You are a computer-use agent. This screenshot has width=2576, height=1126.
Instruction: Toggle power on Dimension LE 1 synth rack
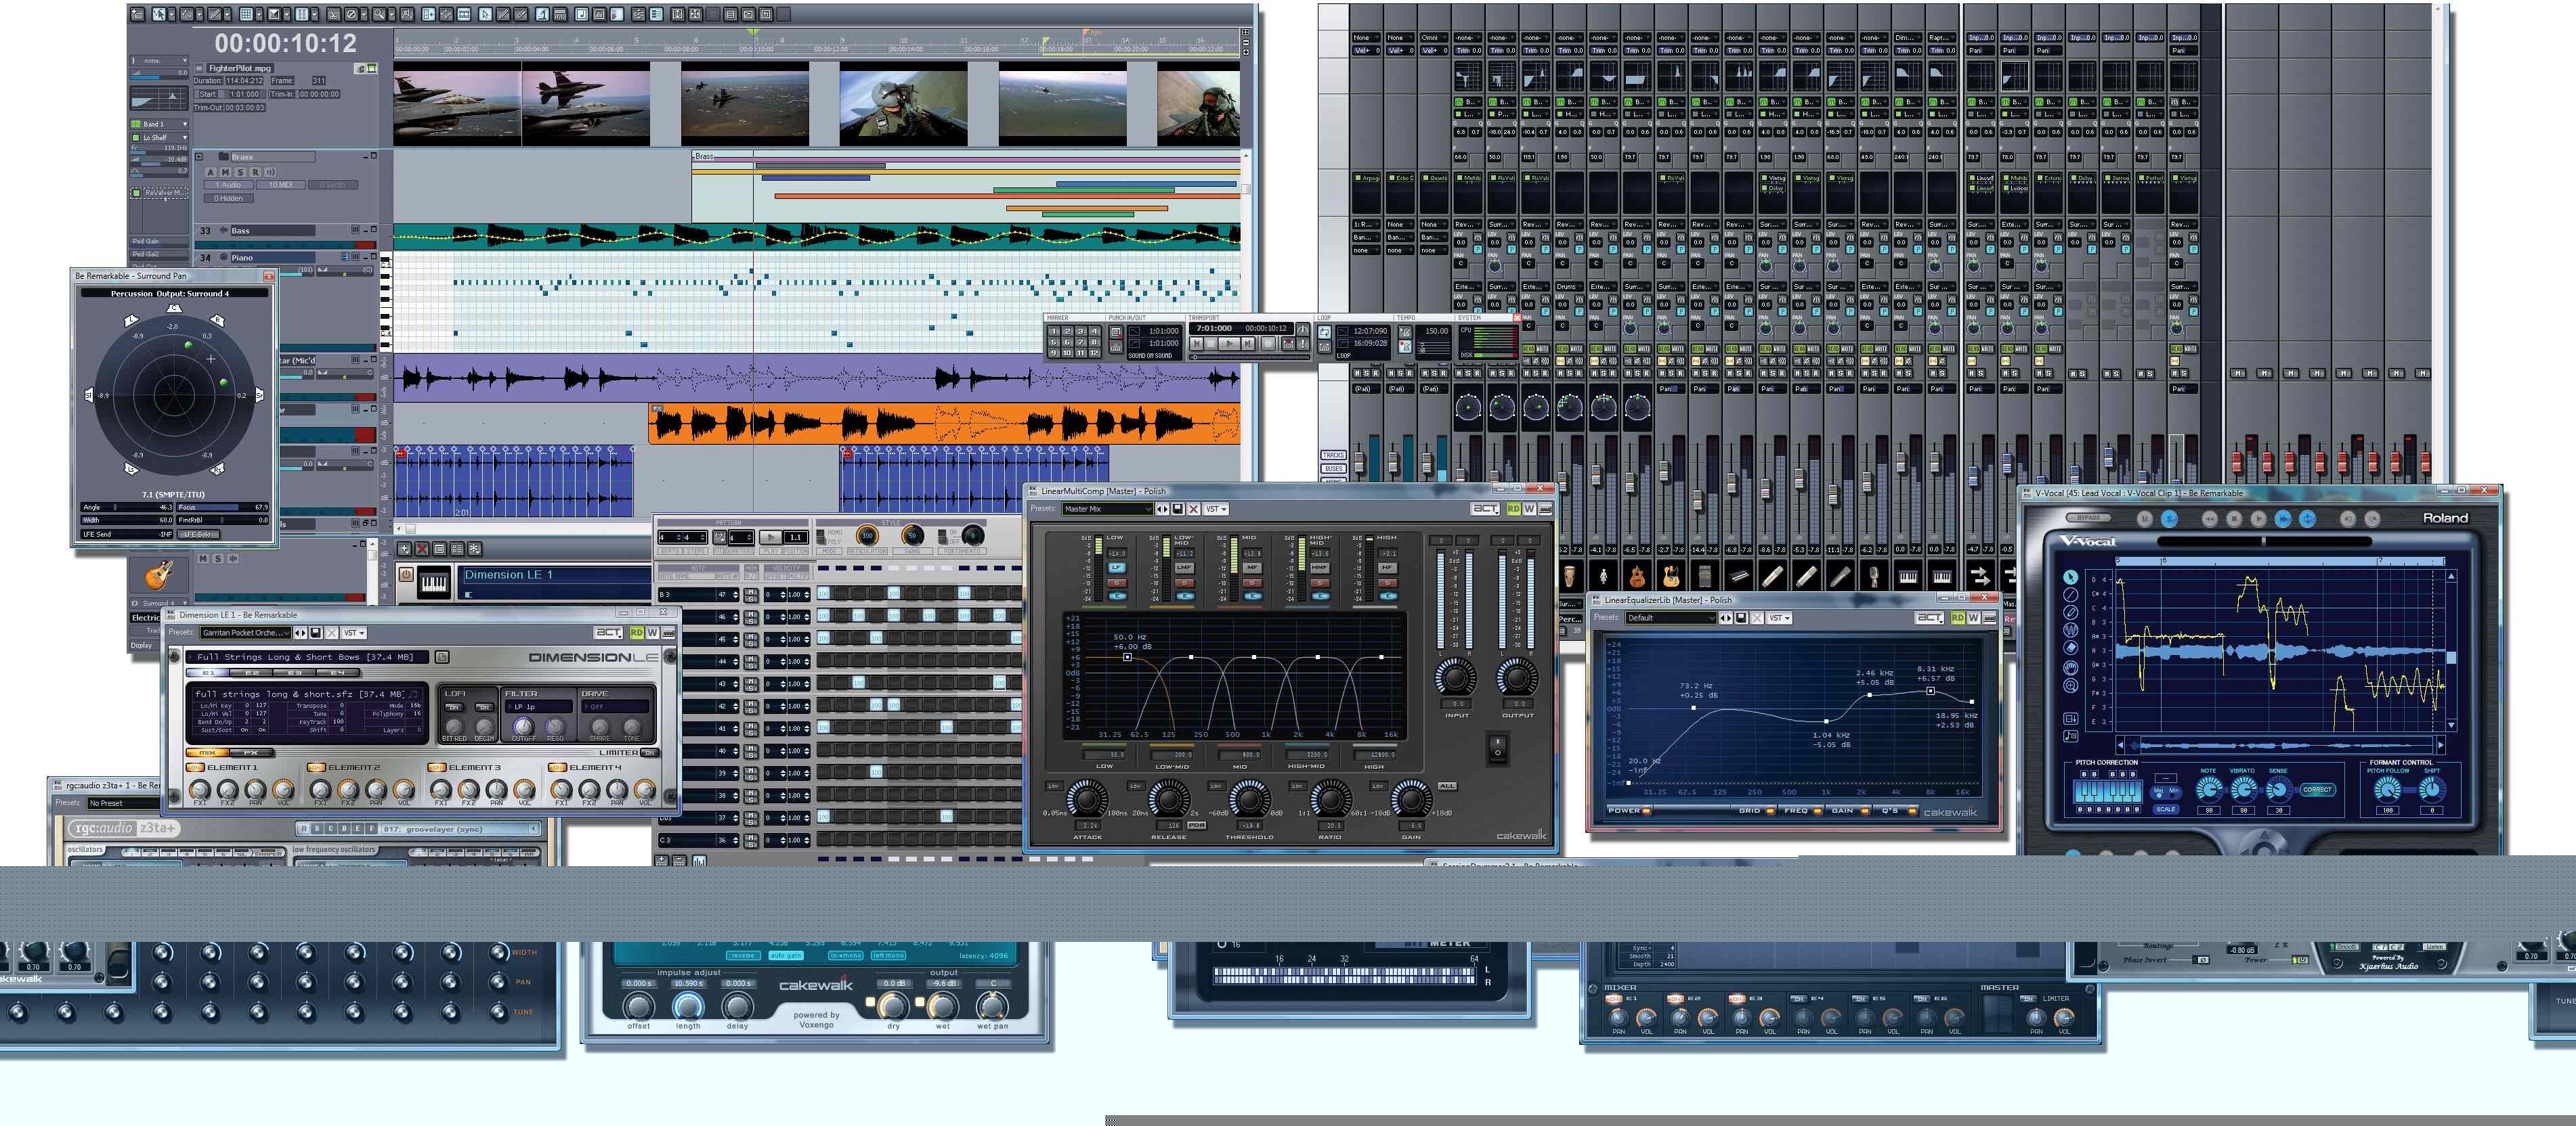[x=406, y=575]
